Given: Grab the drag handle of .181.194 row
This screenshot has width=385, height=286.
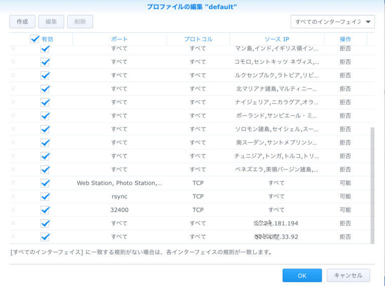Looking at the screenshot, I should click(x=13, y=223).
